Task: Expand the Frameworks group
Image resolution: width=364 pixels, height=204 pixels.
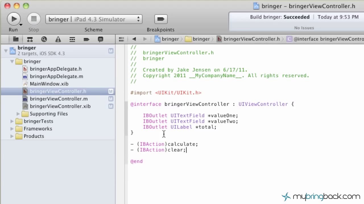Action: pyautogui.click(x=12, y=129)
